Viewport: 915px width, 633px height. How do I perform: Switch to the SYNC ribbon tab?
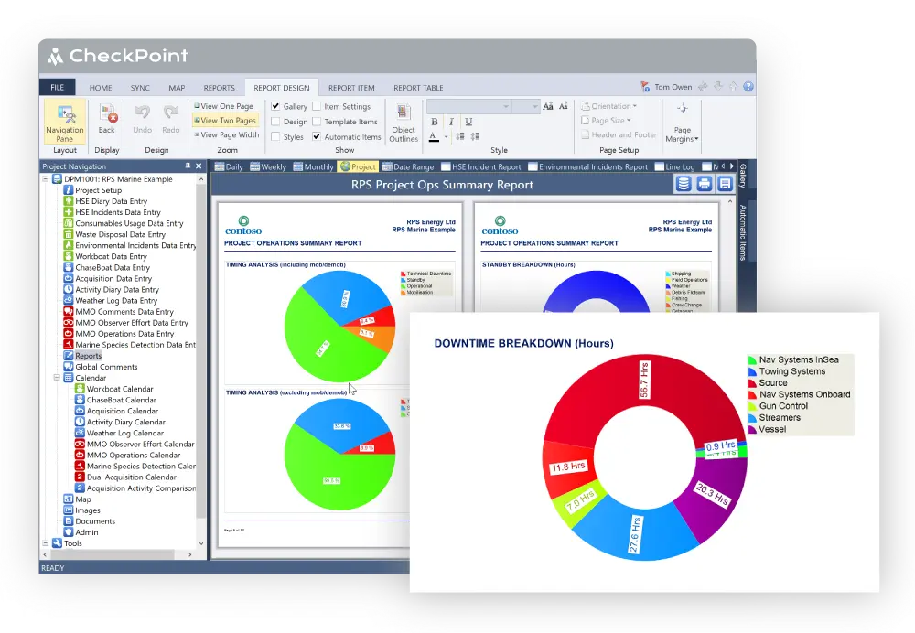pyautogui.click(x=140, y=88)
